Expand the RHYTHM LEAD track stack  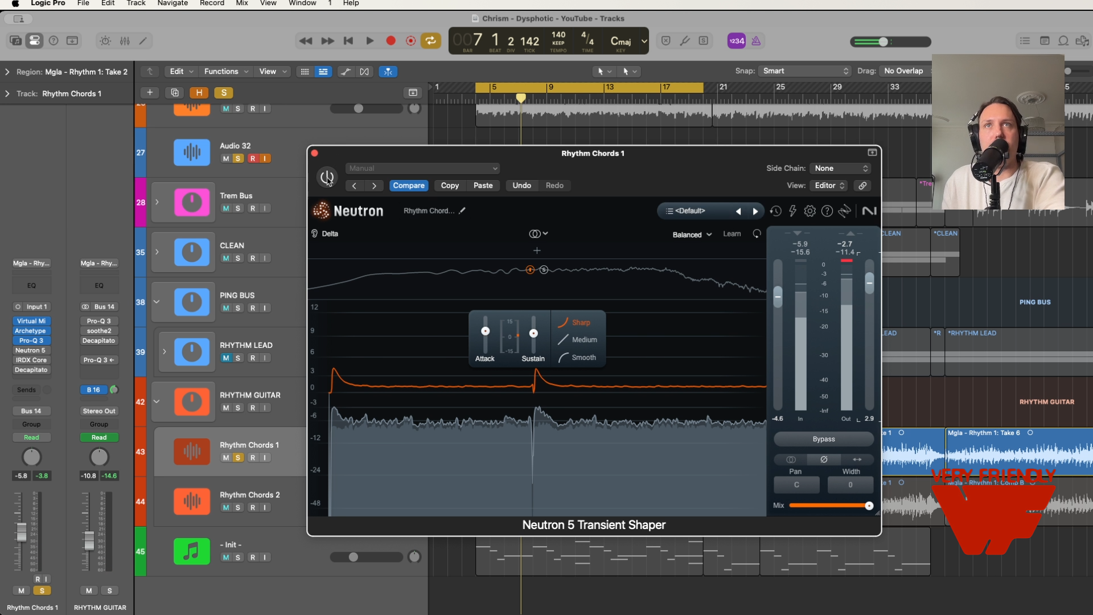tap(164, 352)
